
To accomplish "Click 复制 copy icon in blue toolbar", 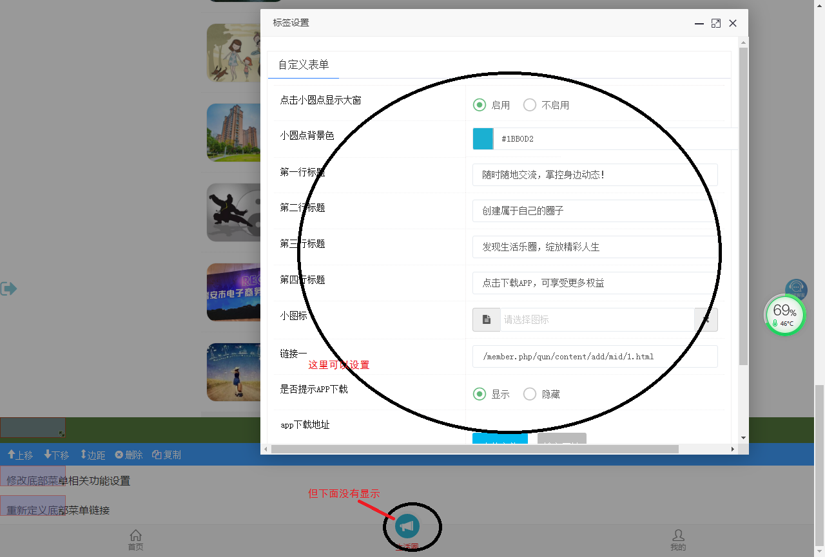I will coord(157,455).
